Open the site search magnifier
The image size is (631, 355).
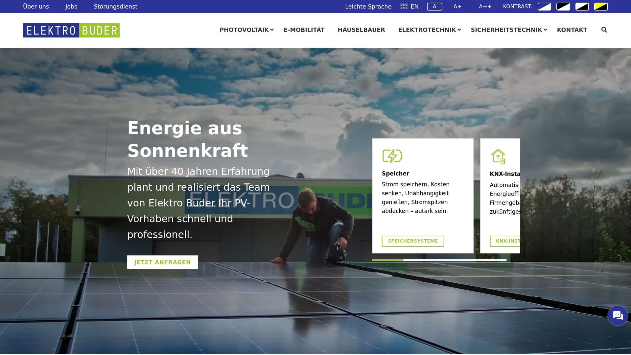coord(604,30)
